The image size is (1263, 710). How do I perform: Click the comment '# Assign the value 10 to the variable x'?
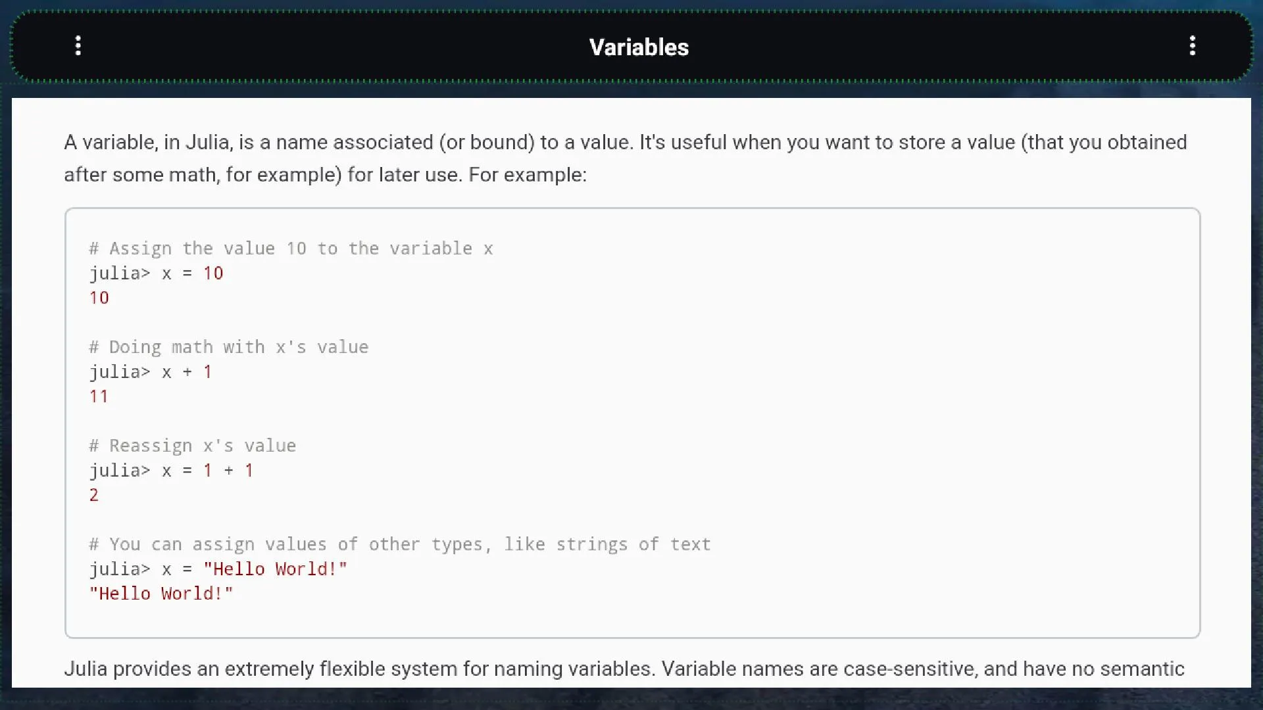coord(291,248)
